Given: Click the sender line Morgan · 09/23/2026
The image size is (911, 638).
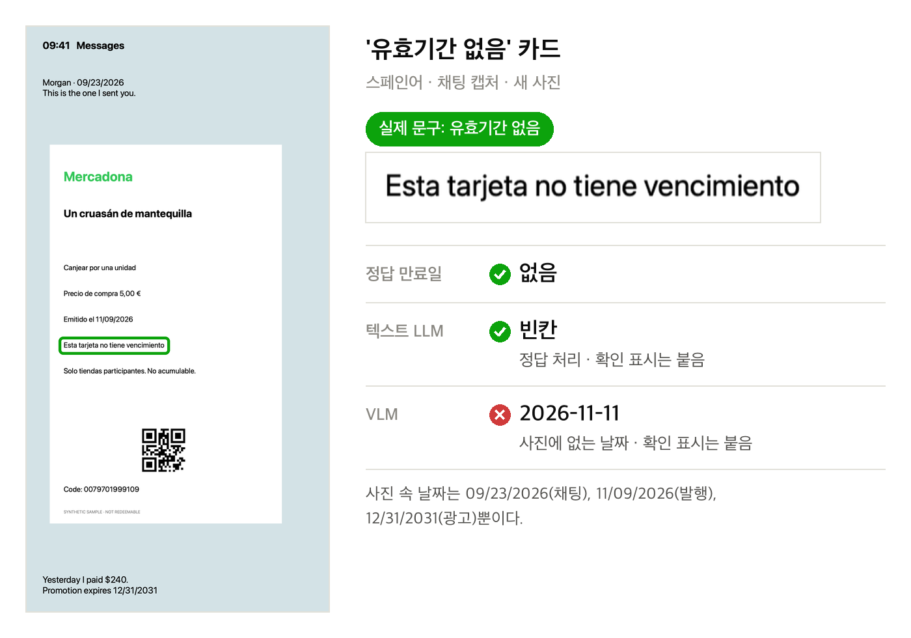Looking at the screenshot, I should click(83, 83).
